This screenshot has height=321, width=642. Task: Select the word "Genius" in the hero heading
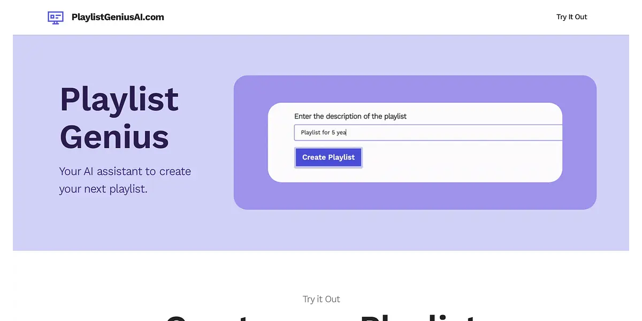pyautogui.click(x=114, y=136)
